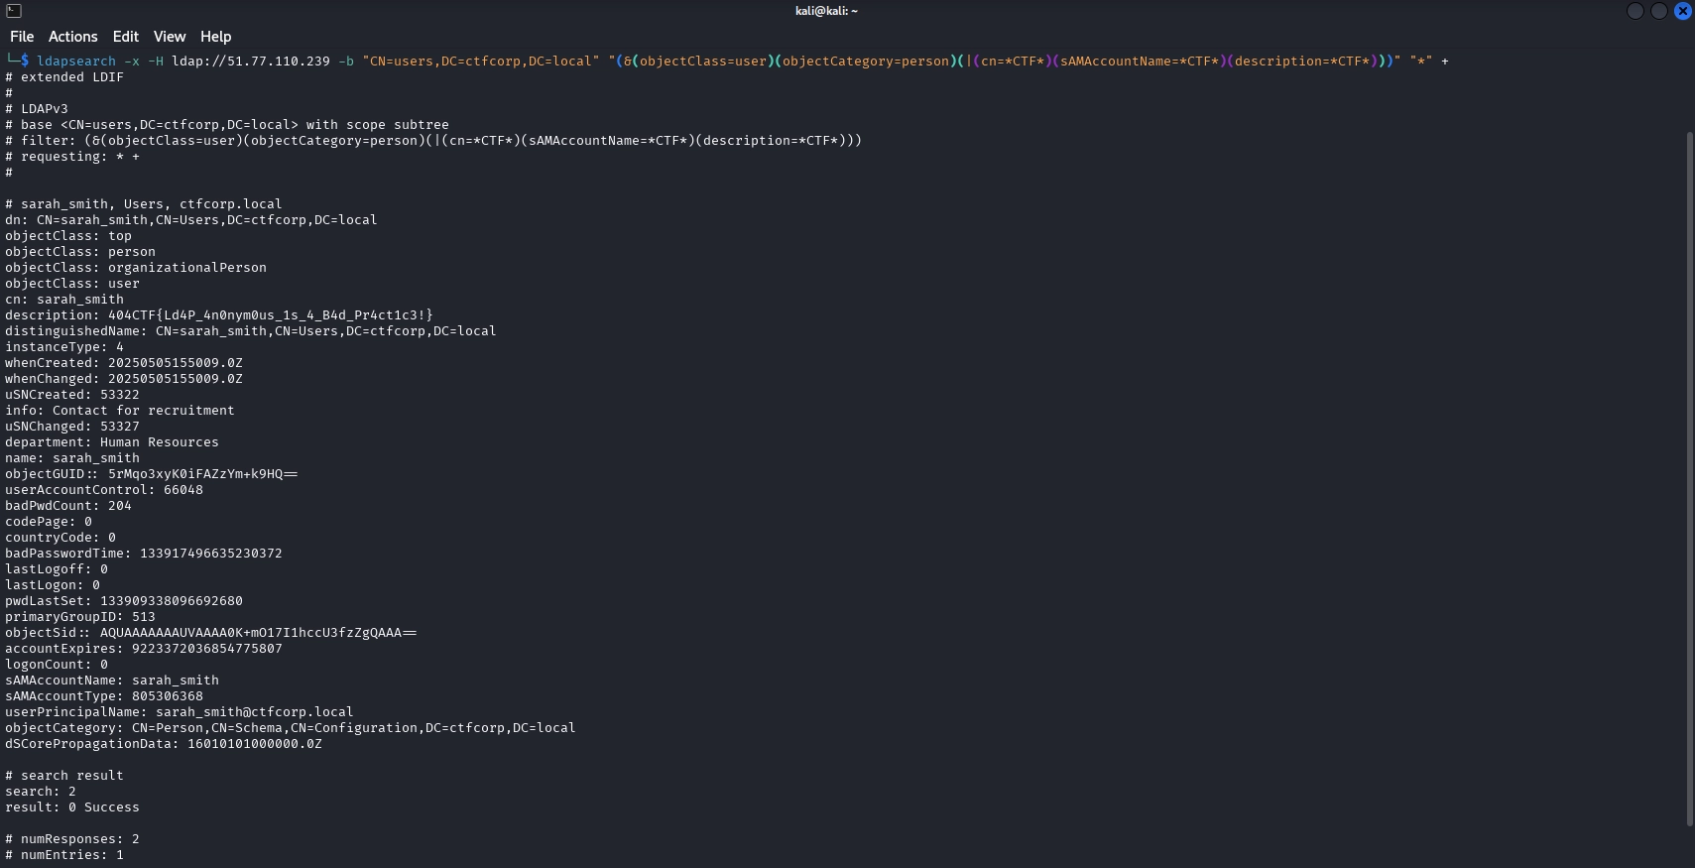Click the terminal's vertical scrollbar
Viewport: 1695px width, 868px height.
(1689, 476)
